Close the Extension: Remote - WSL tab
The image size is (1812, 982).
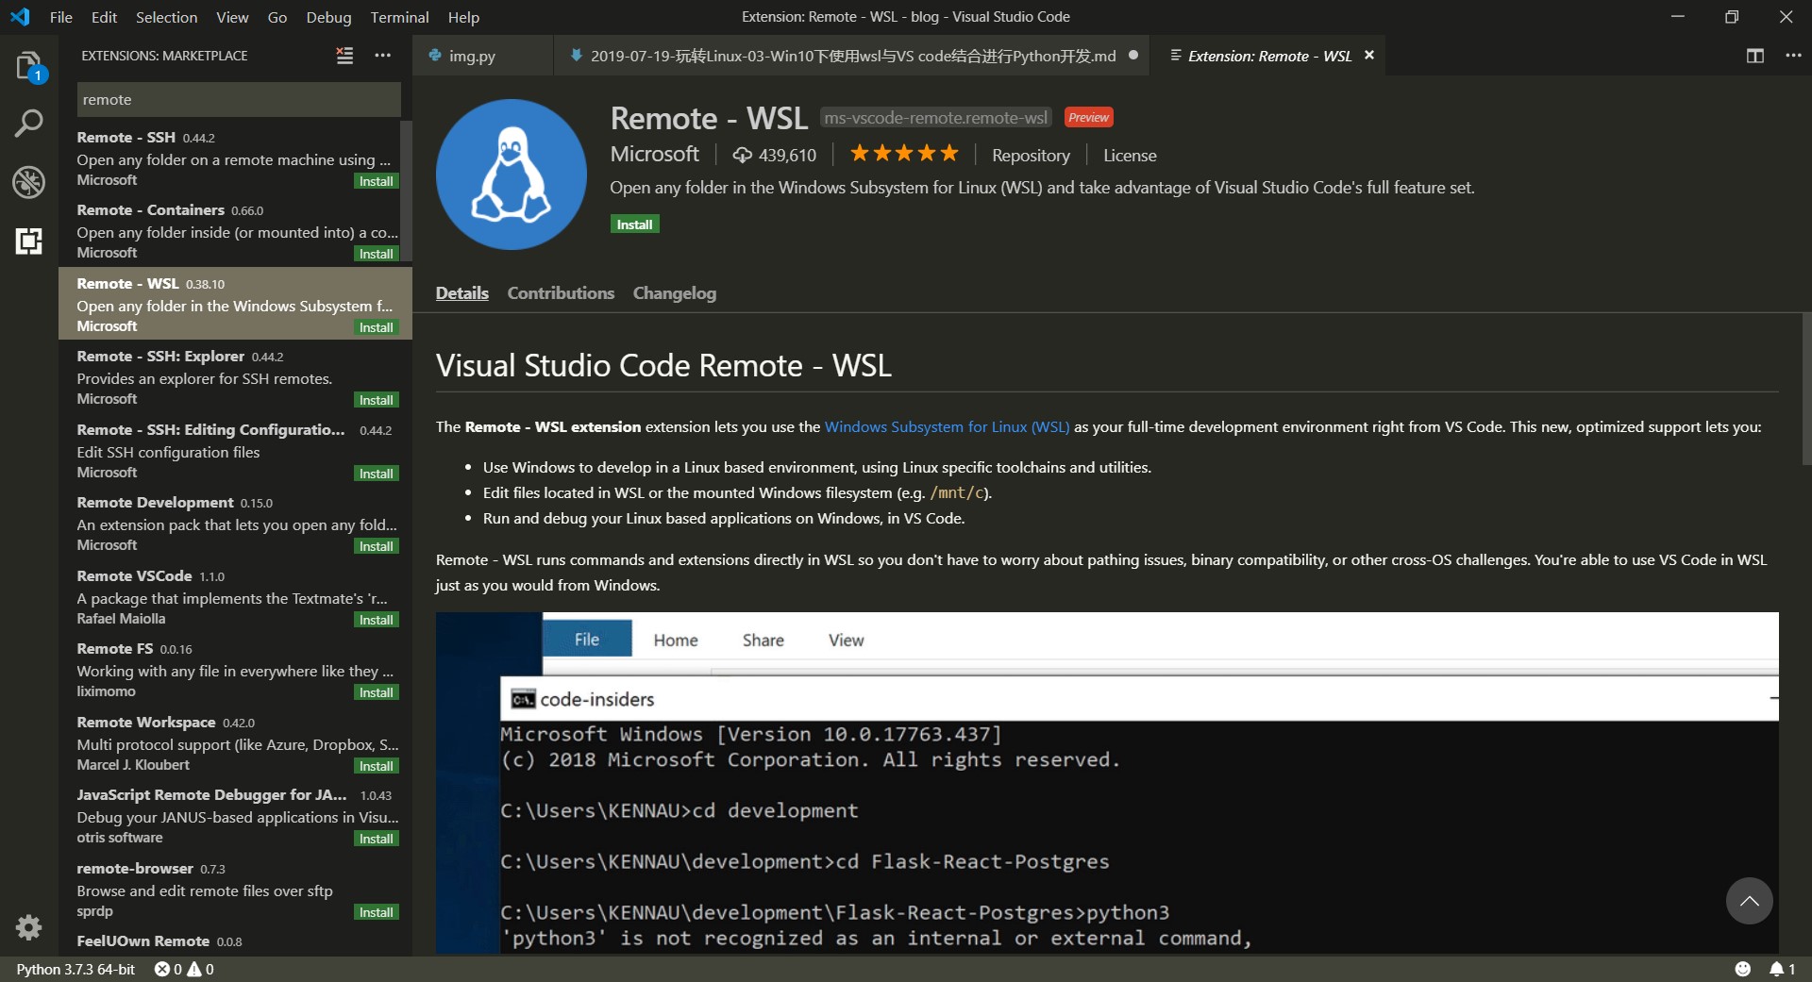tap(1369, 56)
